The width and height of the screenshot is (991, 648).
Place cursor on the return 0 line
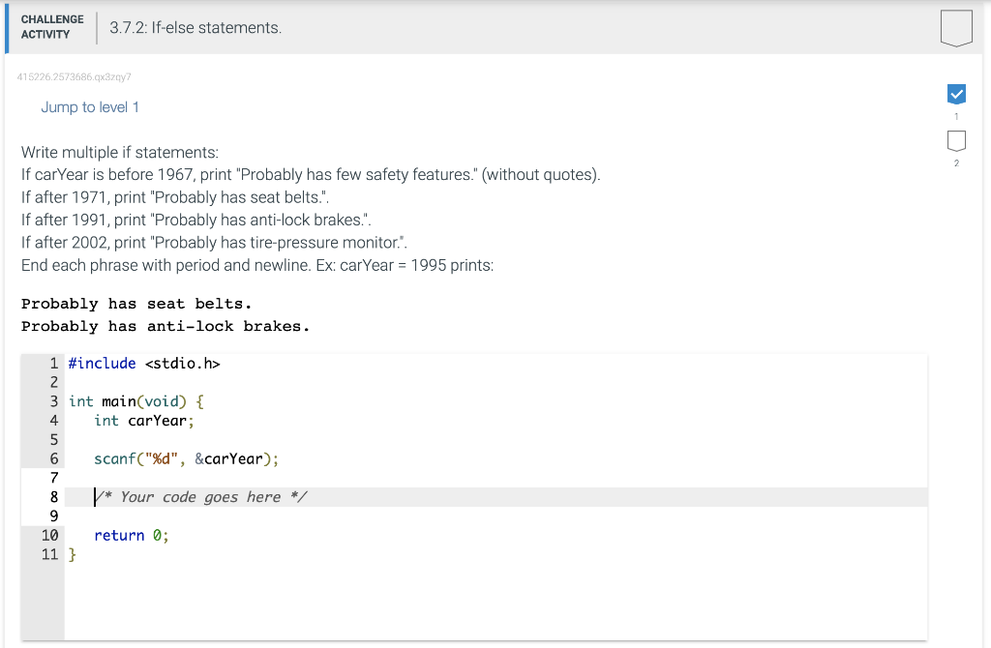(x=131, y=536)
